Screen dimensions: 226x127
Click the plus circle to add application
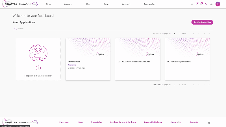38,68
